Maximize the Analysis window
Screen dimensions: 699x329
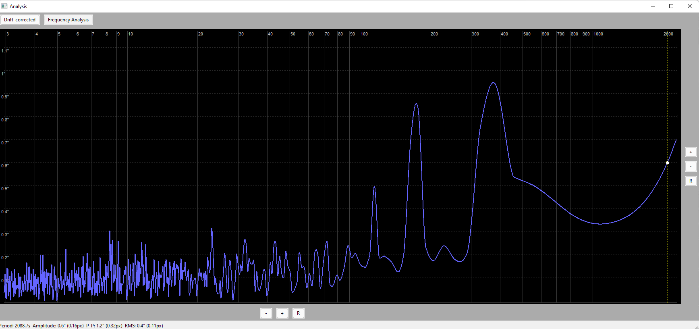671,6
